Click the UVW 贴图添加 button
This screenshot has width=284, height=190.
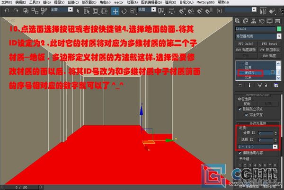pyautogui.click(x=269, y=50)
